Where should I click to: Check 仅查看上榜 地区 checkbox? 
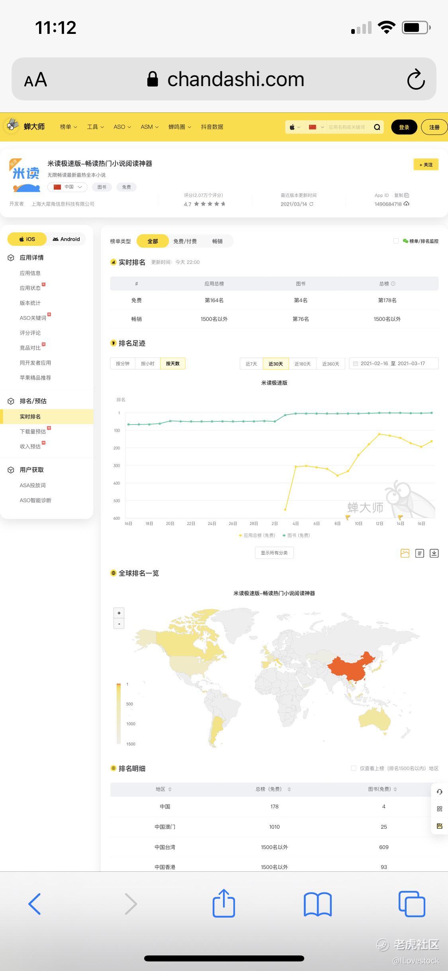(354, 768)
